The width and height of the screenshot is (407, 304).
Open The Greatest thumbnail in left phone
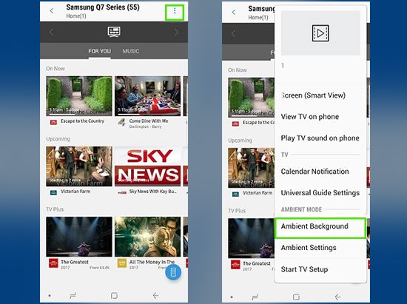79,237
